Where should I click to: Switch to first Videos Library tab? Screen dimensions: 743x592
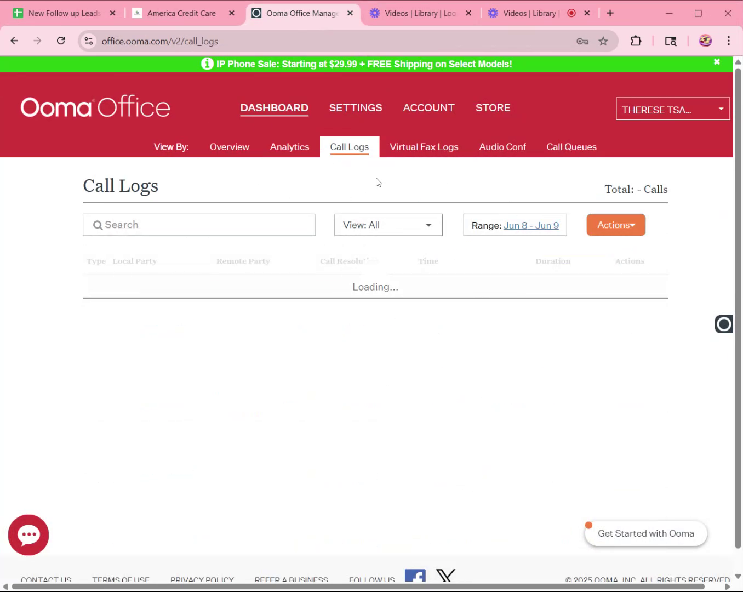click(420, 13)
